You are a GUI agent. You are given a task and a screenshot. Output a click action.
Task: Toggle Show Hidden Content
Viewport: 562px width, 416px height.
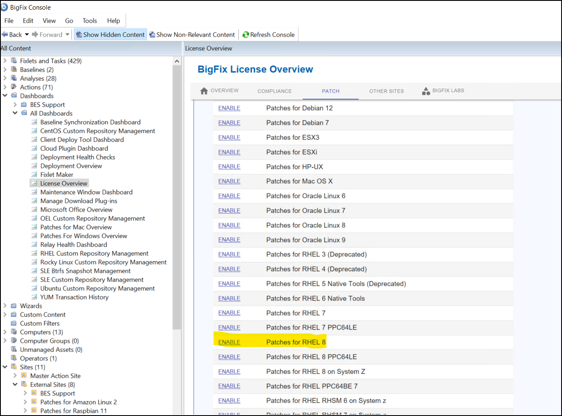pos(110,34)
